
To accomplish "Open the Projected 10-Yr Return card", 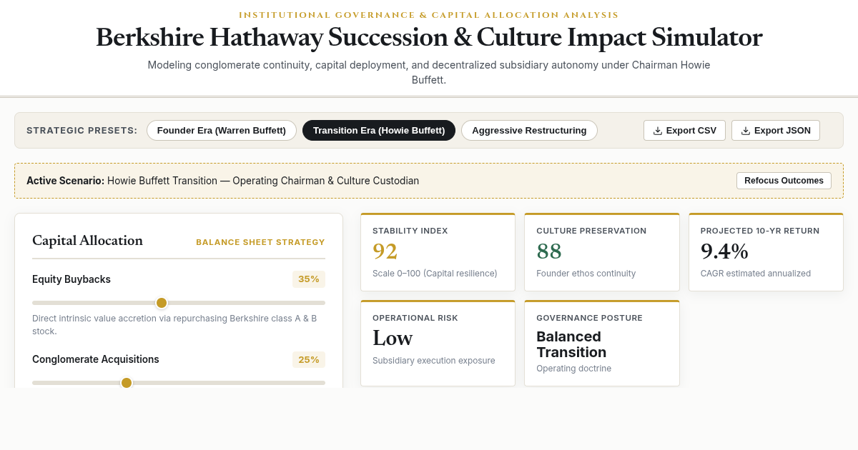I will [x=766, y=252].
